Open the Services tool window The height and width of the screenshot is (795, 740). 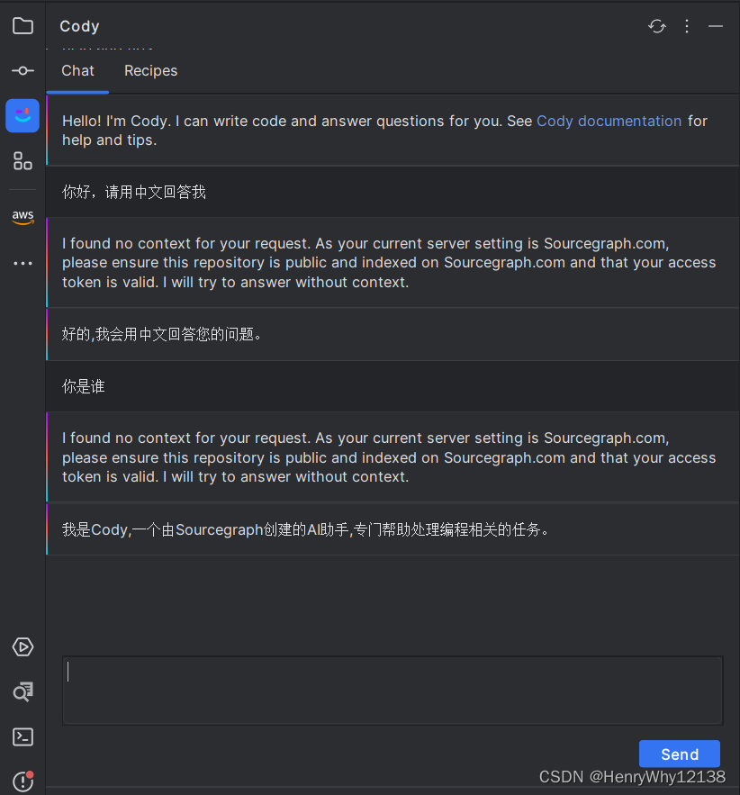[22, 646]
